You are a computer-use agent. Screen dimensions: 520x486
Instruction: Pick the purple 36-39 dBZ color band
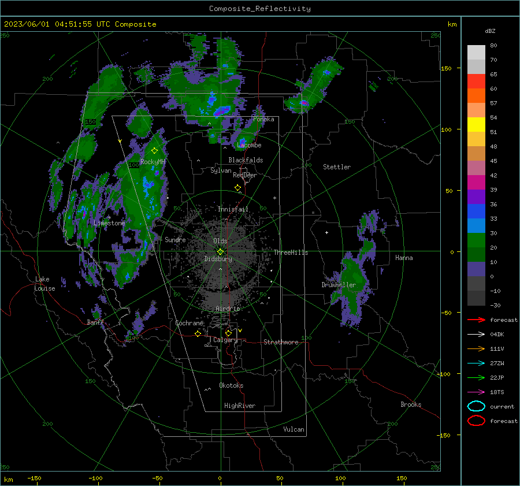point(476,197)
